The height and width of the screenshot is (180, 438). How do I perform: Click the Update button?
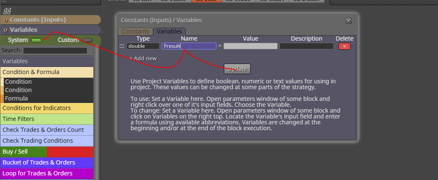[237, 69]
